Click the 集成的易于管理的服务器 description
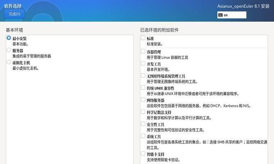The width and height of the screenshot is (274, 164). click(32, 56)
